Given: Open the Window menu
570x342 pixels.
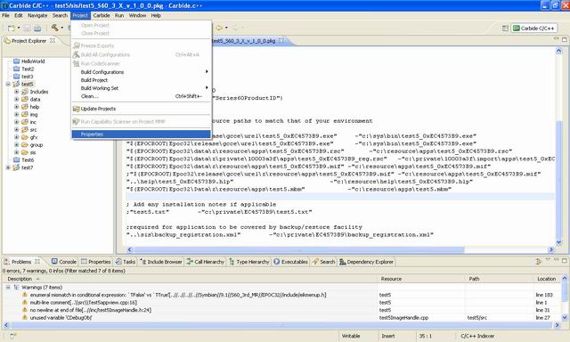Looking at the screenshot, I should point(137,16).
